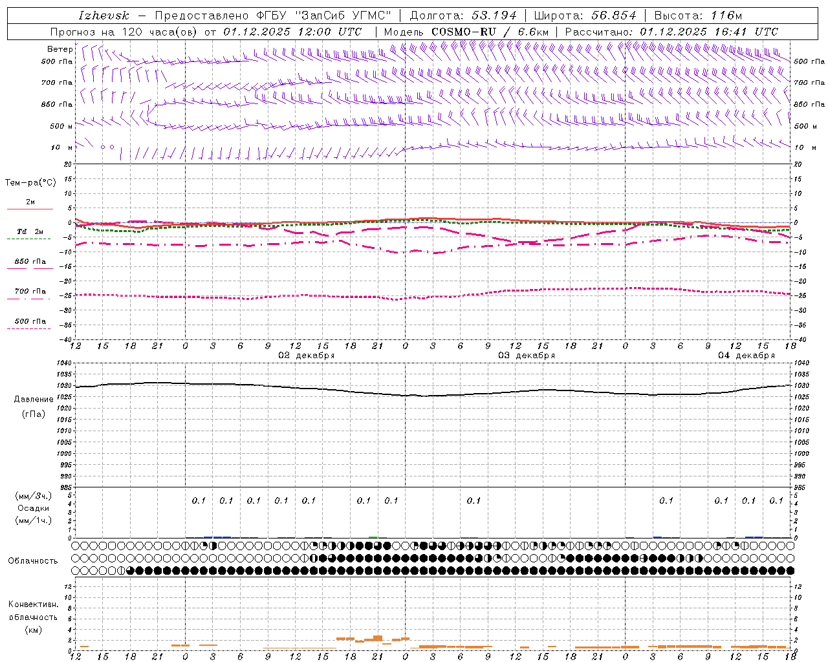This screenshot has width=828, height=662.
Task: Select the forecast start 01.12.2025 12:00 UTC
Action: pyautogui.click(x=292, y=32)
